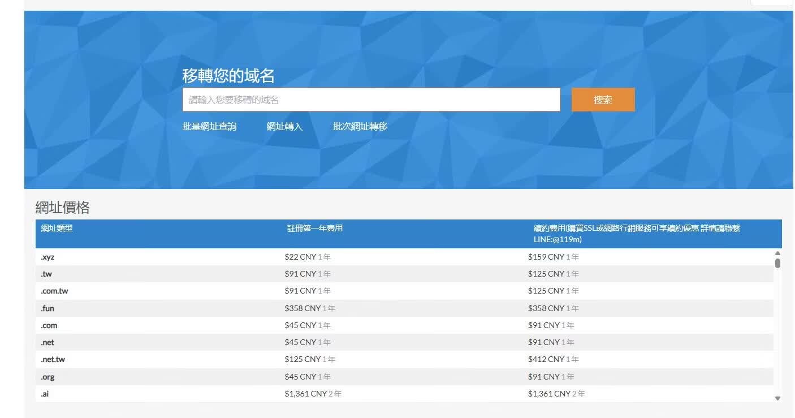Open the 網址轉入 link
Image resolution: width=795 pixels, height=418 pixels.
point(284,127)
